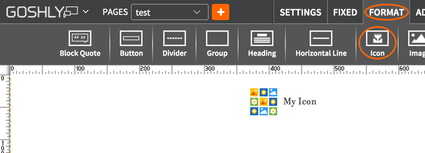The height and width of the screenshot is (153, 425).
Task: Open the PAGES dropdown showing test
Action: (169, 12)
